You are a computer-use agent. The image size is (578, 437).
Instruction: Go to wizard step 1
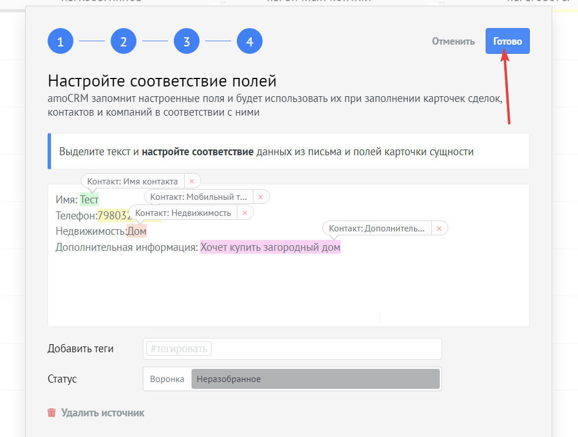[60, 41]
